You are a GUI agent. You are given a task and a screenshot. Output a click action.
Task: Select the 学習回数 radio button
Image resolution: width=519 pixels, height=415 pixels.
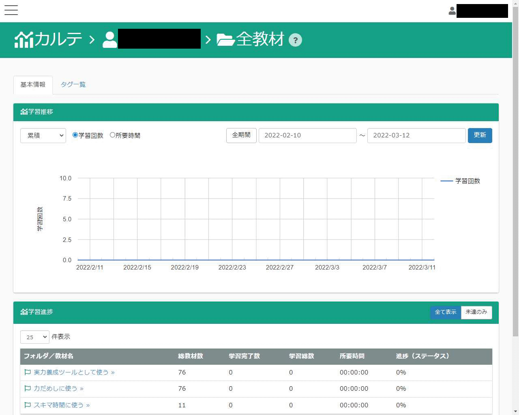point(75,135)
